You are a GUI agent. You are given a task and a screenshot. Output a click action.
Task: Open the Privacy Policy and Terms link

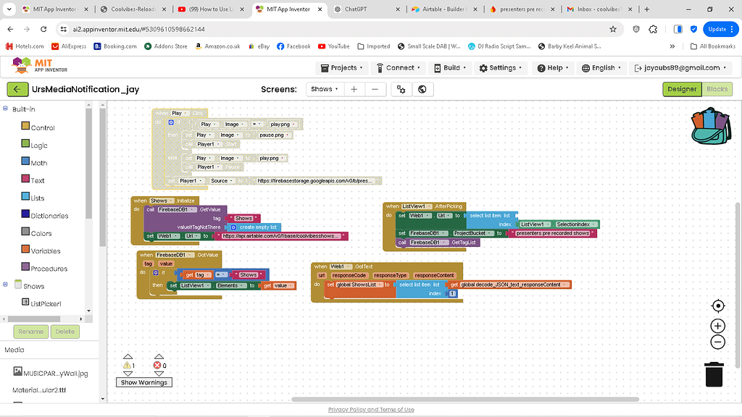pos(370,409)
